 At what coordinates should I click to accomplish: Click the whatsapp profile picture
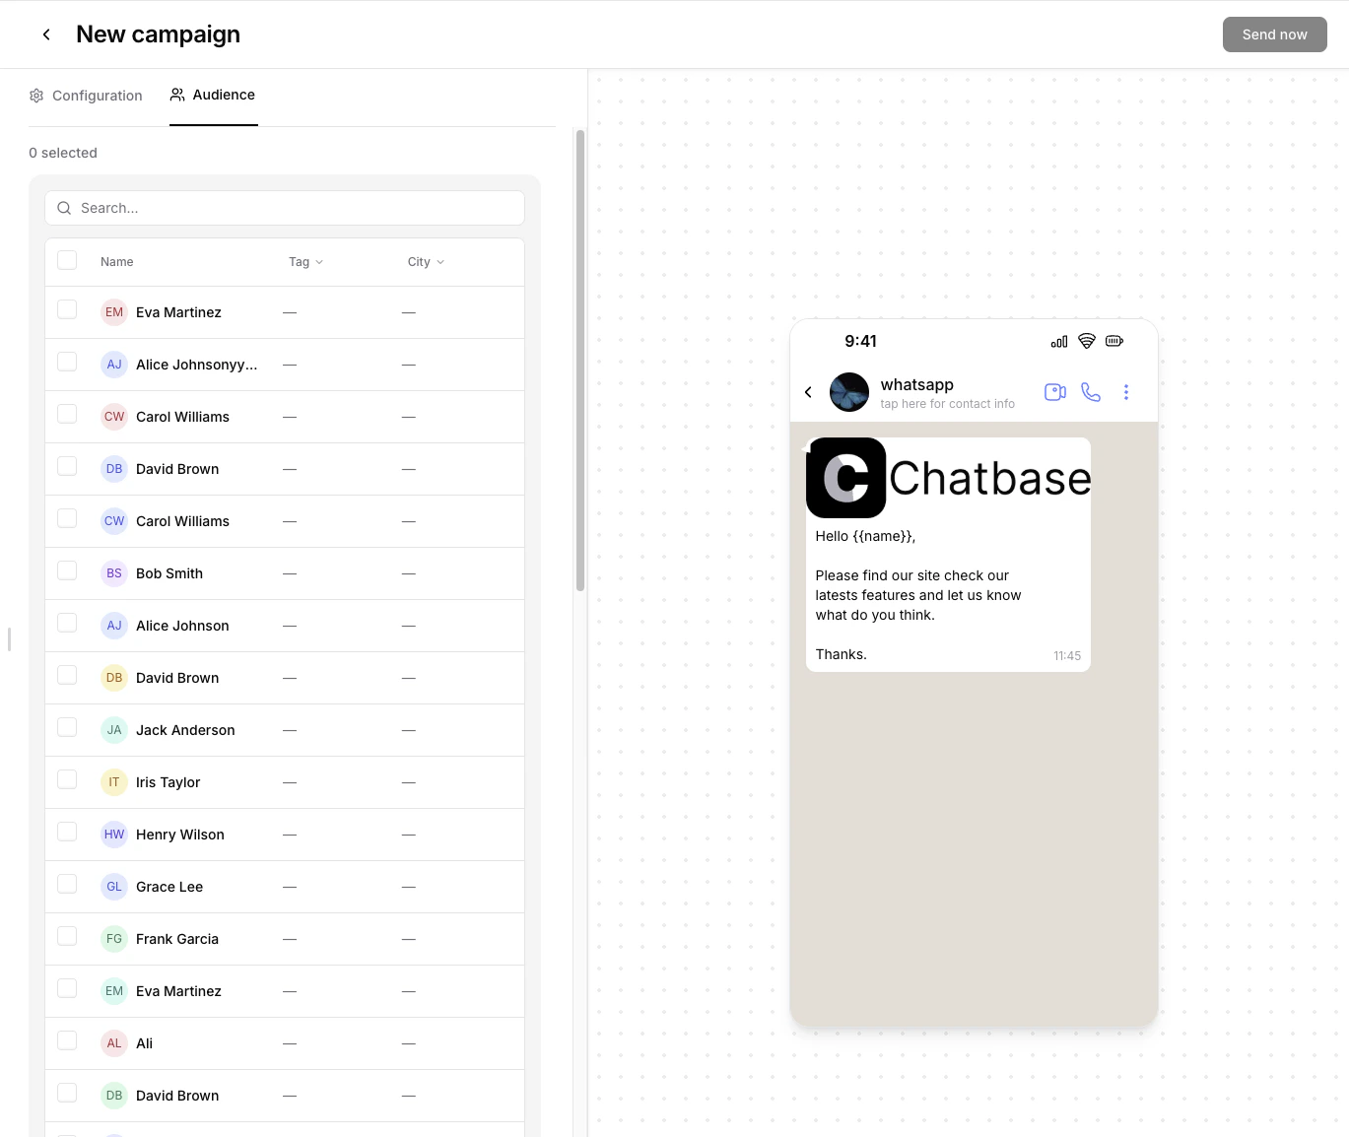[849, 392]
